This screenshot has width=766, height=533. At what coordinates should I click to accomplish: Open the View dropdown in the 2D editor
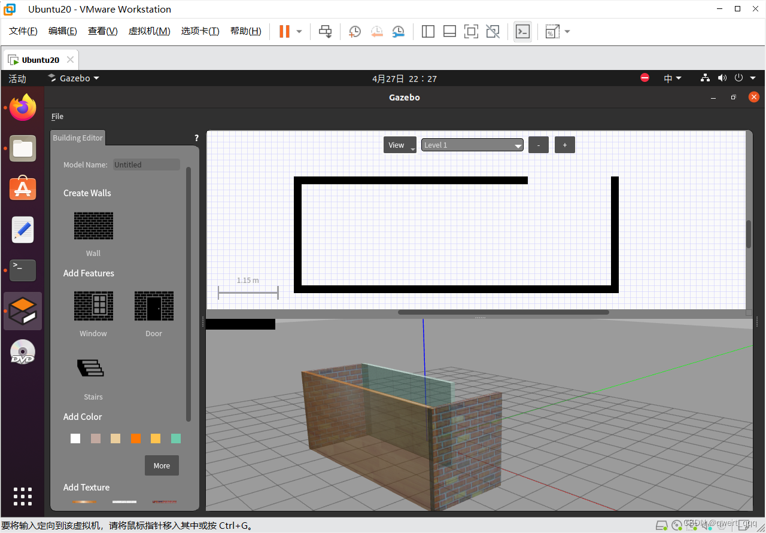400,145
